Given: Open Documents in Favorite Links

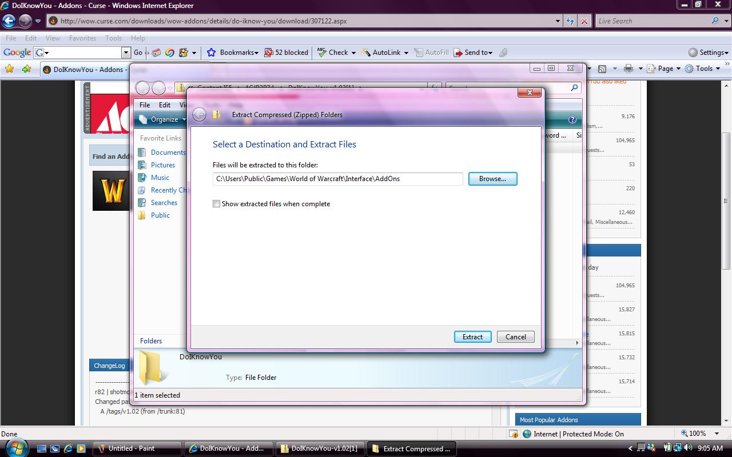Looking at the screenshot, I should coord(168,153).
